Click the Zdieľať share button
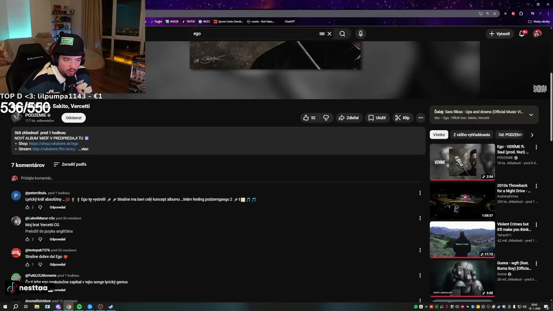The image size is (553, 311). click(348, 118)
